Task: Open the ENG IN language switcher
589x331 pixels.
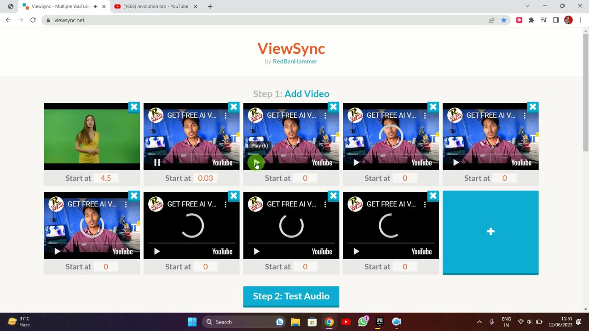Action: [x=506, y=322]
